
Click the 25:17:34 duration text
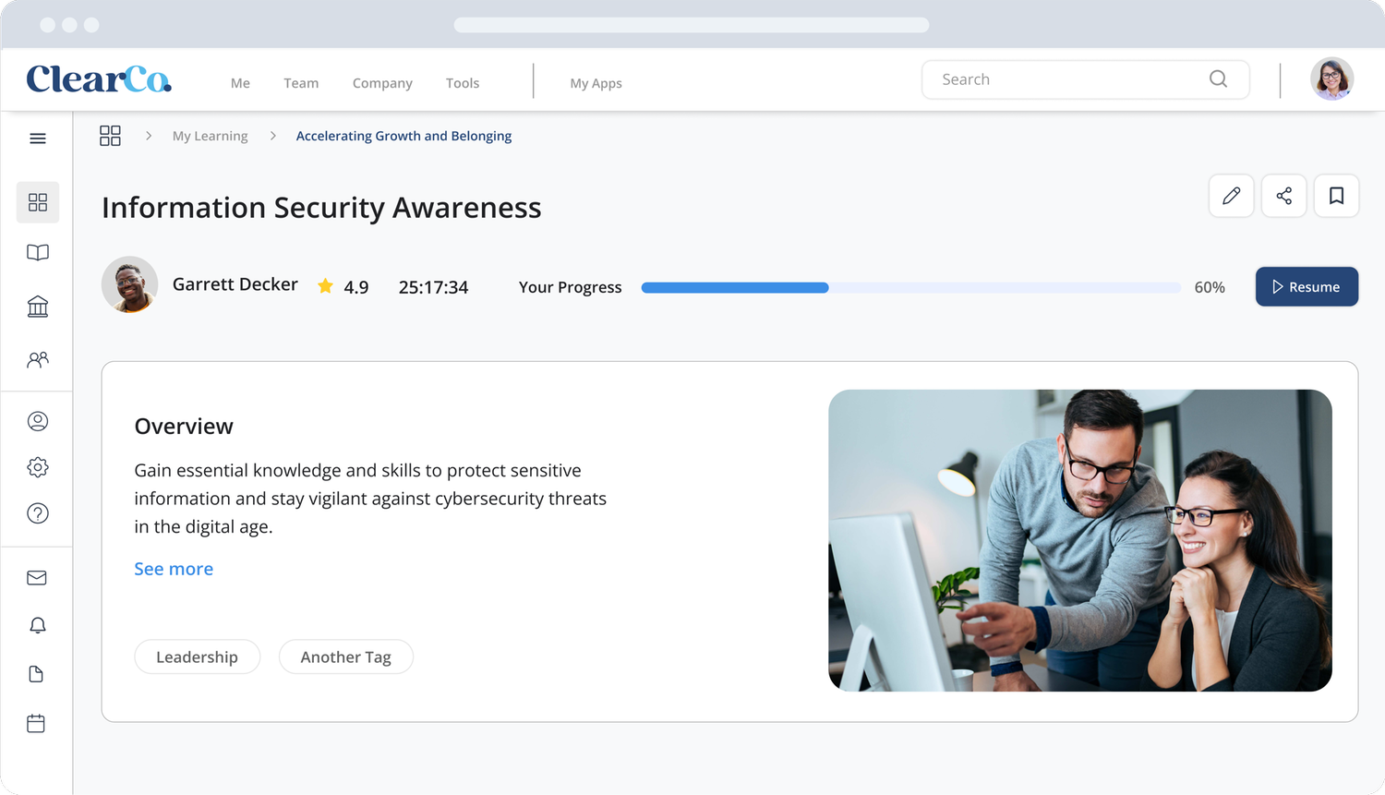(x=433, y=287)
